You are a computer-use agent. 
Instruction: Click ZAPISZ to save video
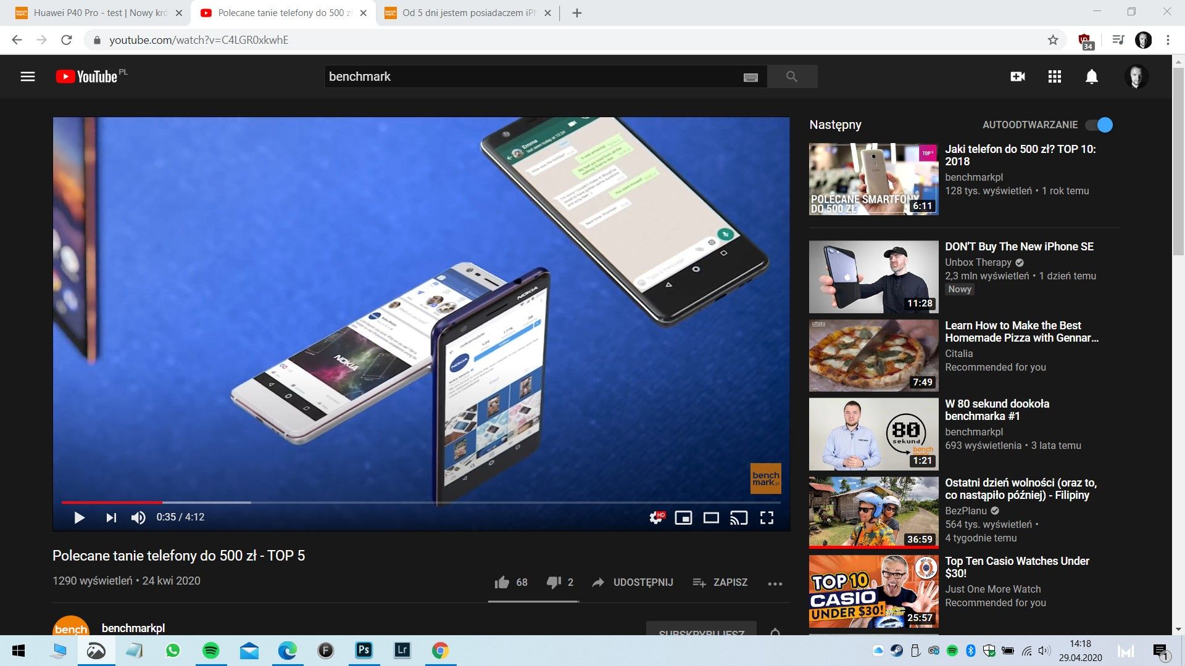pyautogui.click(x=720, y=582)
